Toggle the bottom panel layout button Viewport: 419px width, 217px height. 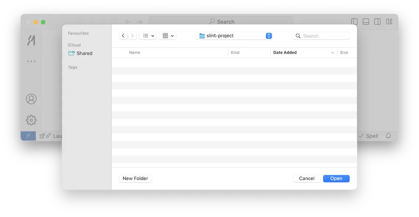[x=366, y=21]
